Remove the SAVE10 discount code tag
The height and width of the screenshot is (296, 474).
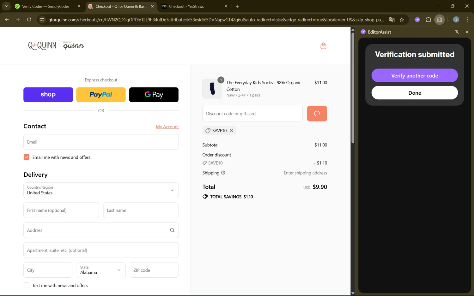click(x=232, y=130)
